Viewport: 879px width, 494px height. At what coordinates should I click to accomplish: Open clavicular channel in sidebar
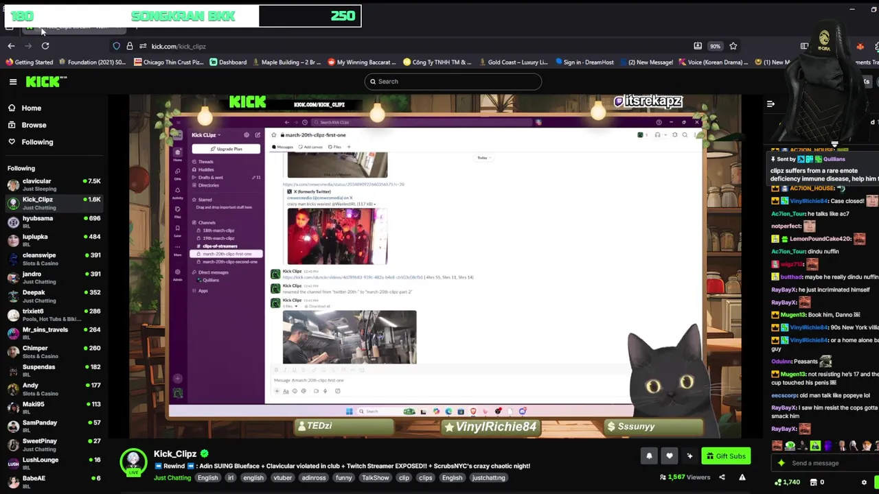54,185
